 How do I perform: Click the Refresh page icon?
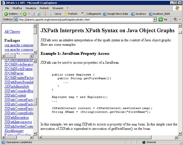pyautogui.click(x=39, y=14)
